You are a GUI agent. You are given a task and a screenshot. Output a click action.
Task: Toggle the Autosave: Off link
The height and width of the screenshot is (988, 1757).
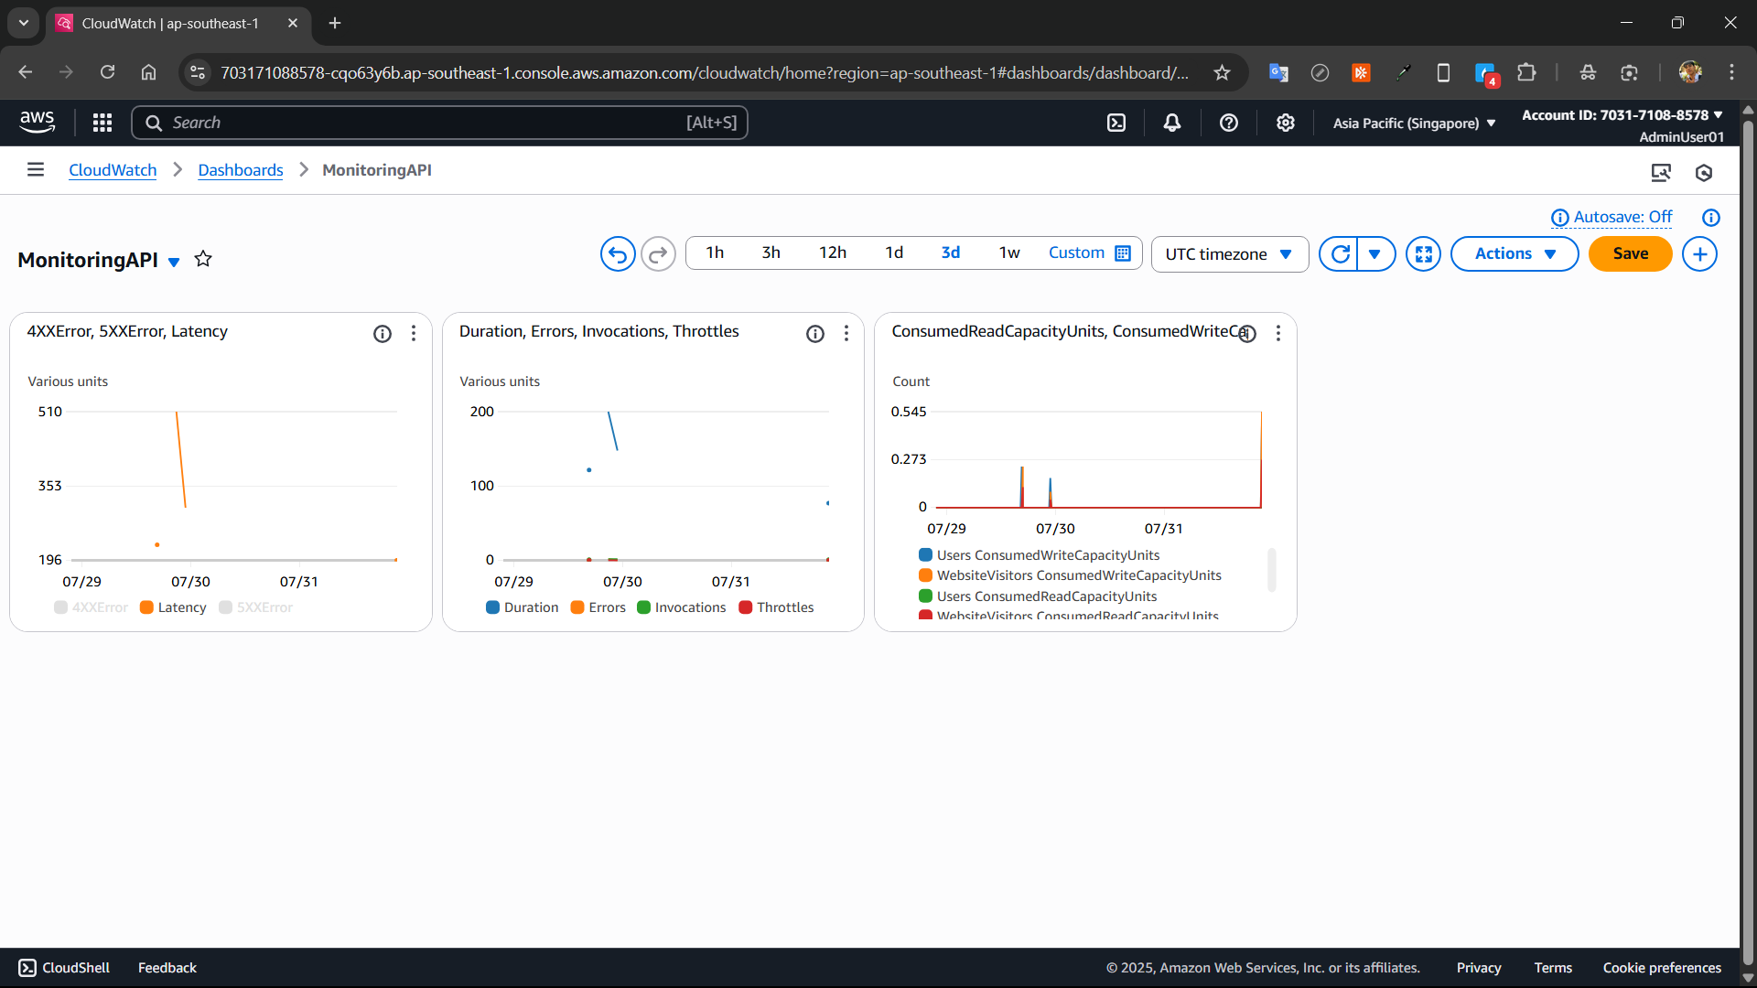pyautogui.click(x=1622, y=217)
